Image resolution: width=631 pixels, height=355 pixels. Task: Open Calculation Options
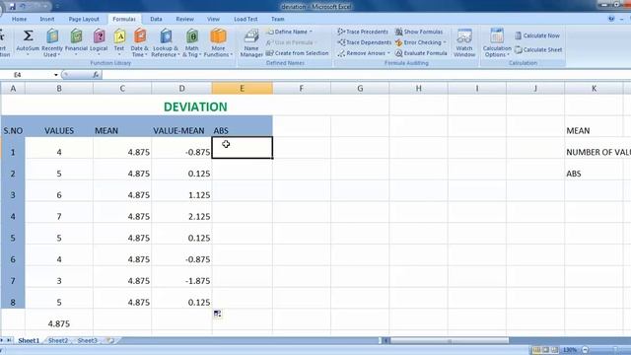tap(497, 42)
